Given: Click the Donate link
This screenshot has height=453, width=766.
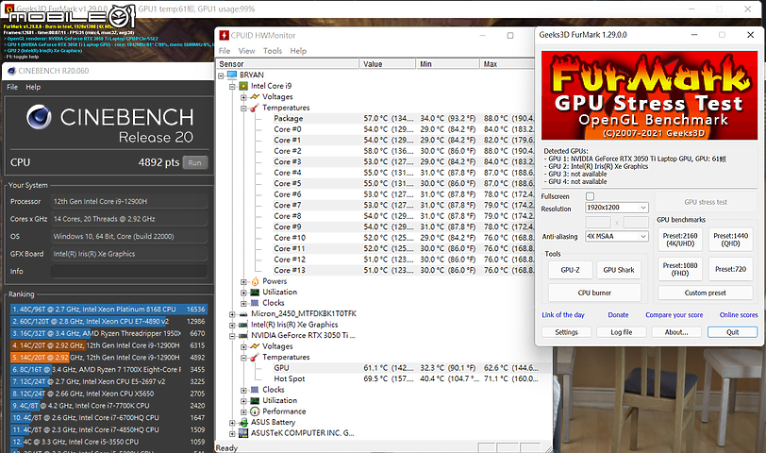Looking at the screenshot, I should 618,315.
